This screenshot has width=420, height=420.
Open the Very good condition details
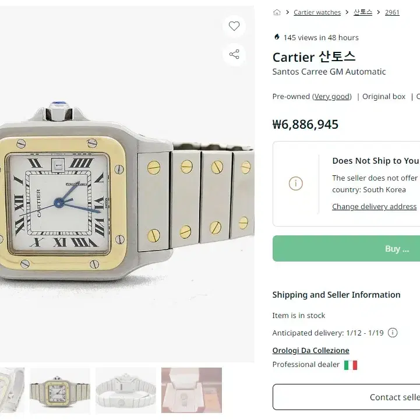click(x=332, y=97)
